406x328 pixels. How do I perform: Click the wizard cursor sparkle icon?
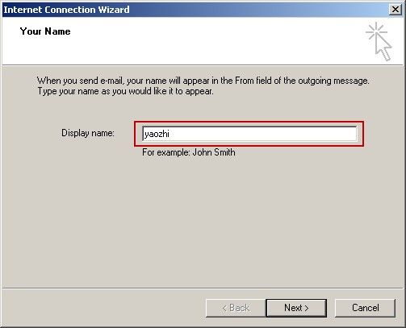(379, 42)
